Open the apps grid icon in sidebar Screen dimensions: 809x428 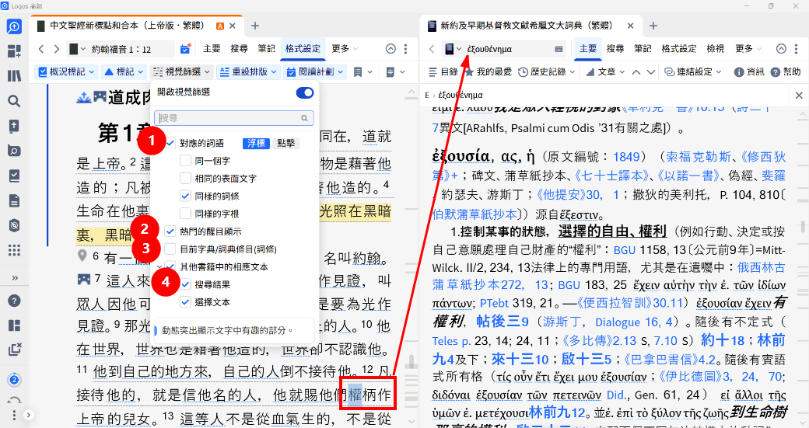coord(14,250)
